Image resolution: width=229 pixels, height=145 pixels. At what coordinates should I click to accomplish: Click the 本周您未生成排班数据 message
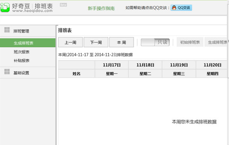click(194, 122)
